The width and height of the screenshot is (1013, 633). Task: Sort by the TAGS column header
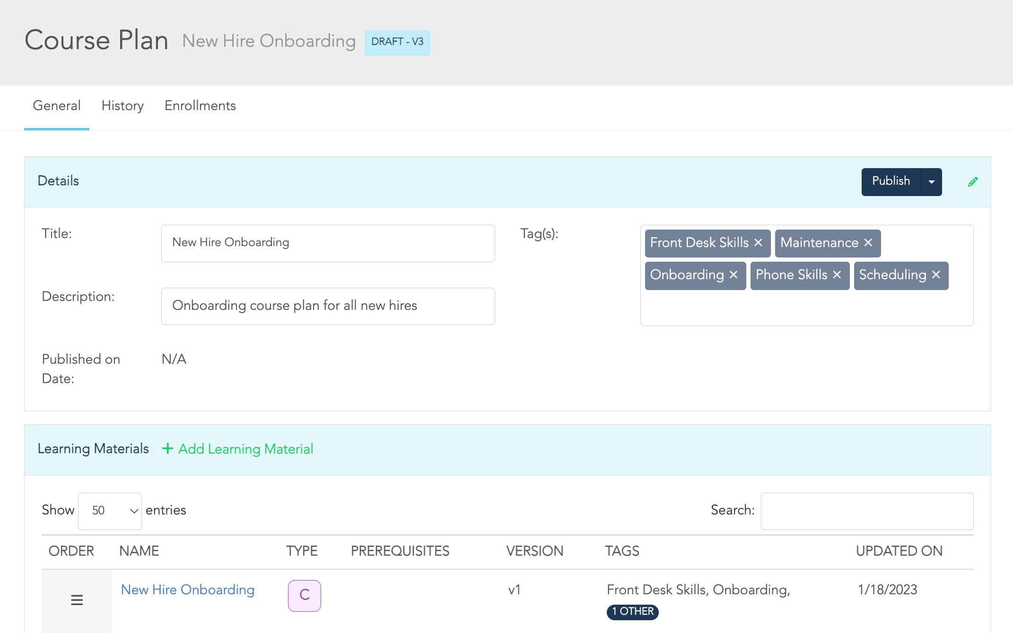pos(622,551)
